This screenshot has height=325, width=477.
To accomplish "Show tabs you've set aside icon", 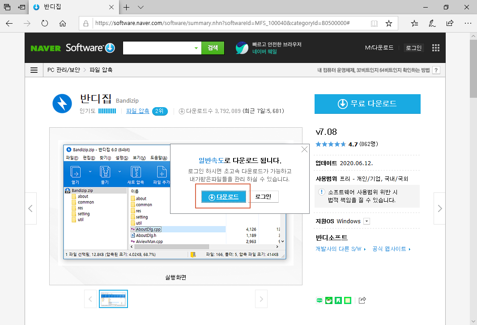I will (7, 7).
